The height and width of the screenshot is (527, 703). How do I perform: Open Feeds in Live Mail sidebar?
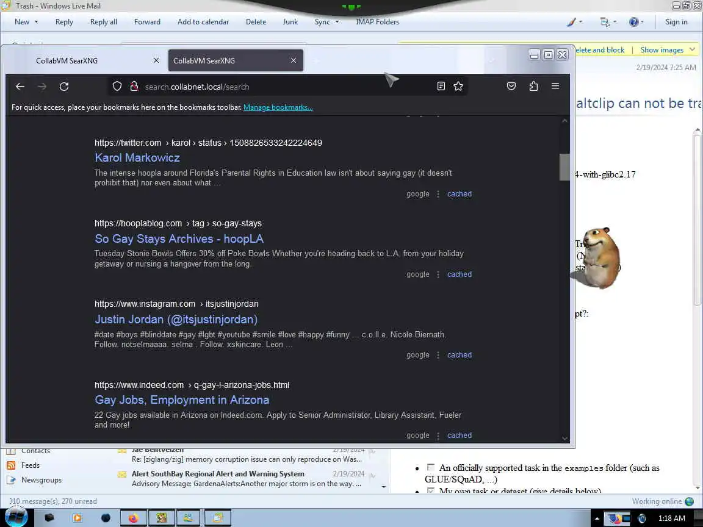[x=30, y=465]
